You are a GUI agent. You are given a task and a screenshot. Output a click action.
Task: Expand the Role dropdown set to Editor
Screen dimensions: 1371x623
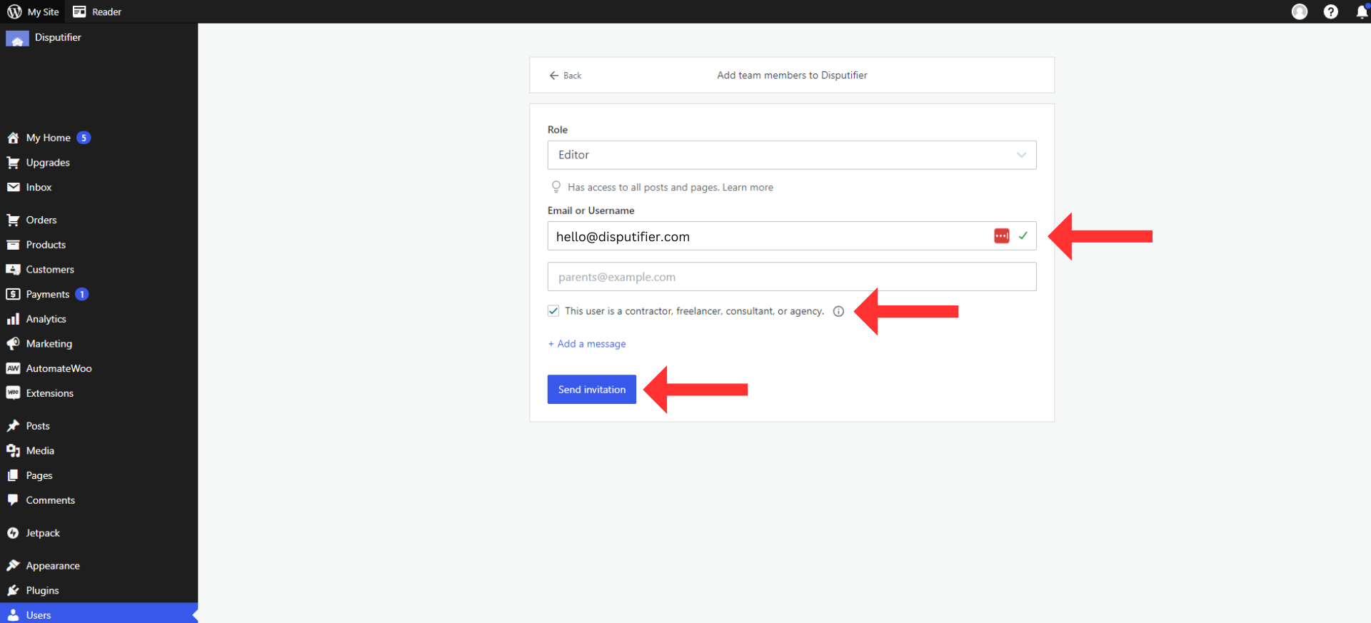791,155
